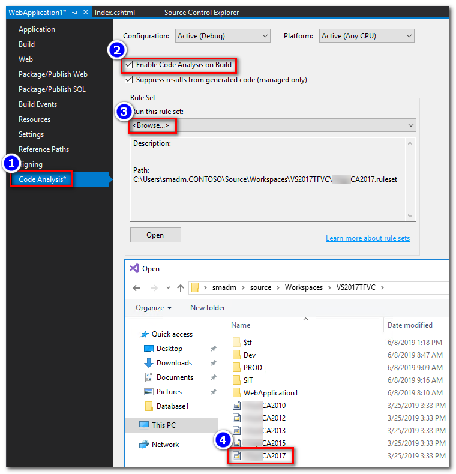Open the Resources page
The width and height of the screenshot is (456, 474).
pos(34,119)
